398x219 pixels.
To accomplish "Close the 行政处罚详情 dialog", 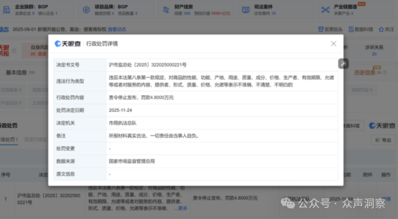I will click(334, 44).
